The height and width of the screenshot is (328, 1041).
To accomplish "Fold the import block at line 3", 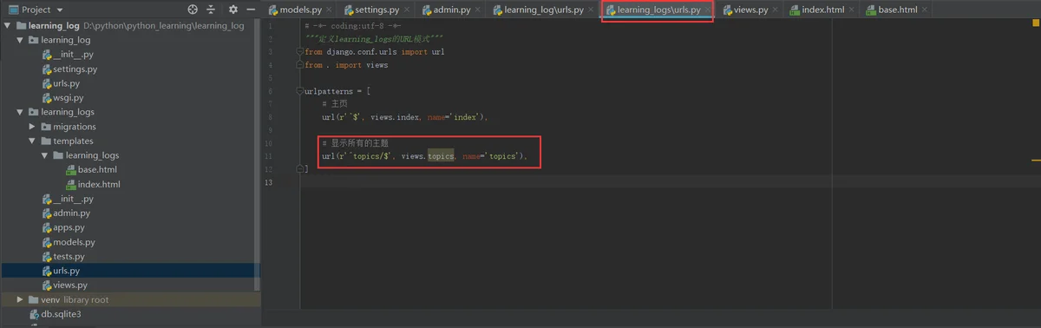I will [x=301, y=52].
